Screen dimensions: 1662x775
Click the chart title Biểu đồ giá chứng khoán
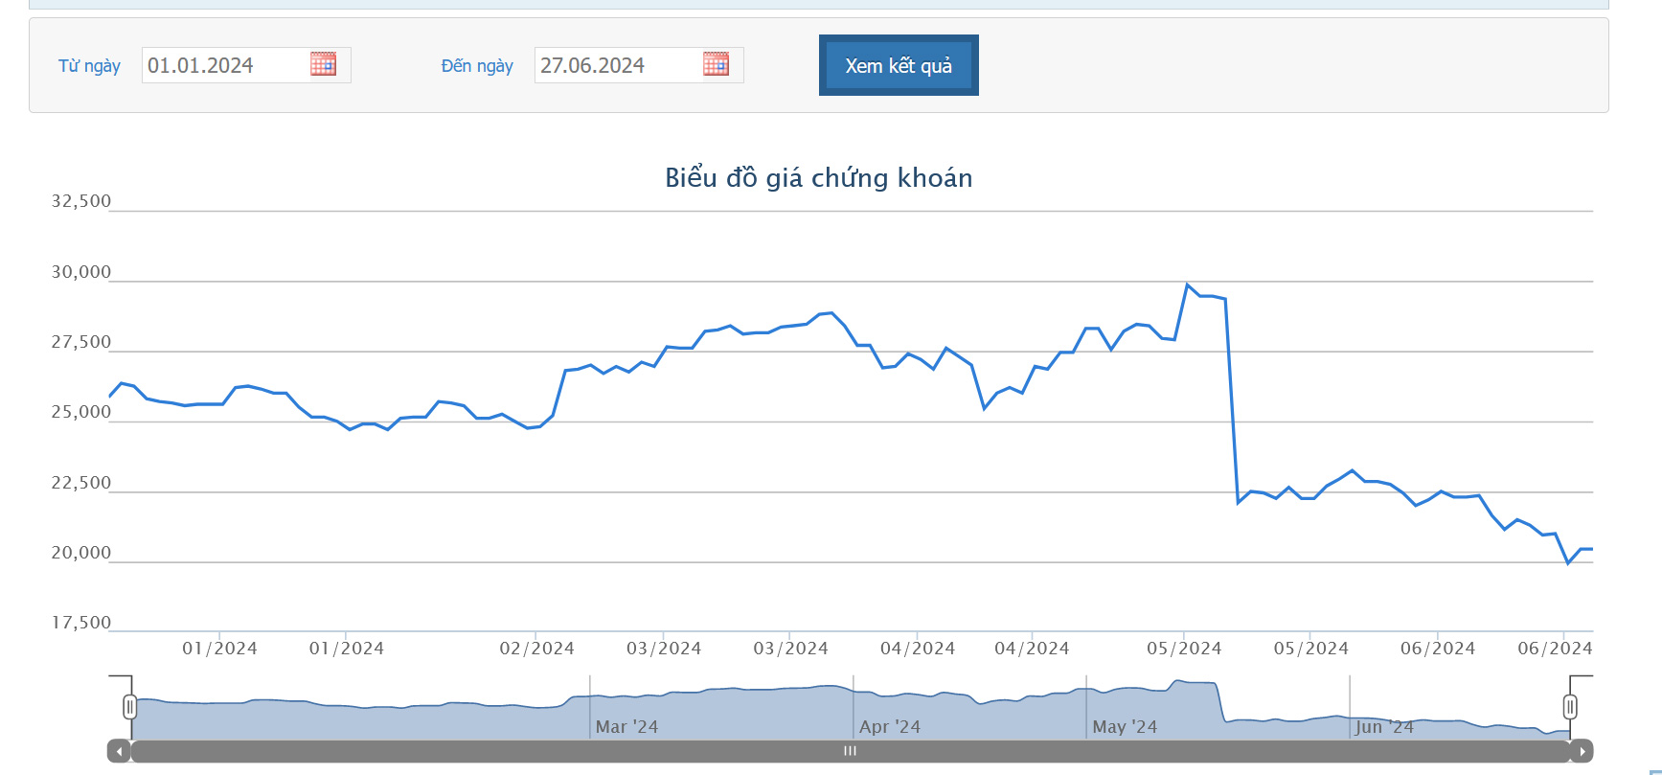[819, 178]
